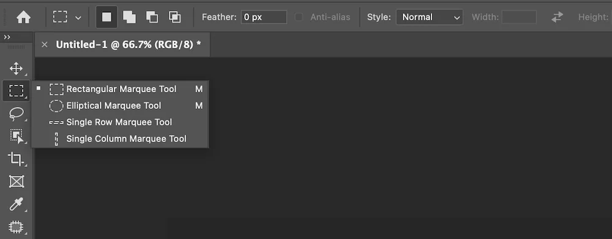
Task: Select the Crop tool
Action: (16, 159)
